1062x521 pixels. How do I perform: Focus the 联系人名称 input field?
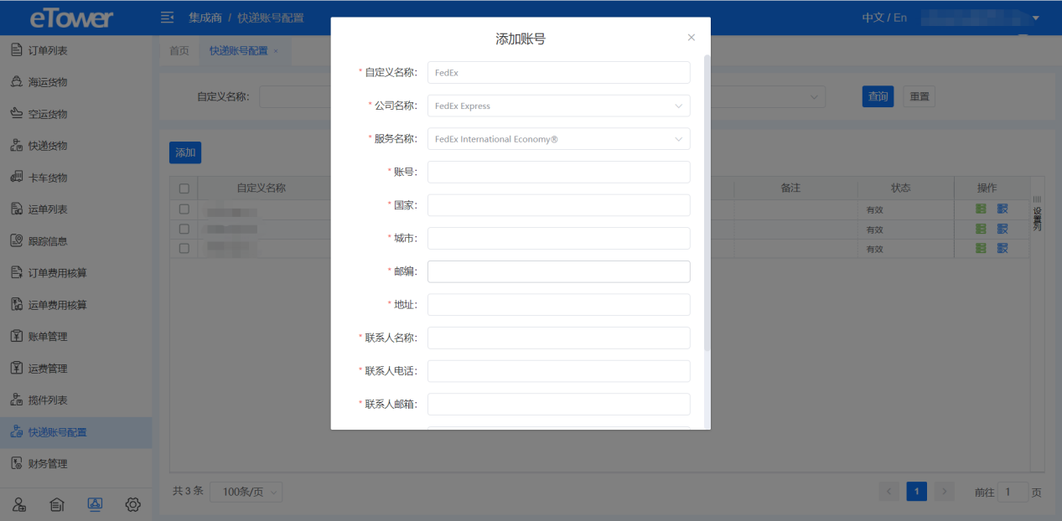coord(559,338)
